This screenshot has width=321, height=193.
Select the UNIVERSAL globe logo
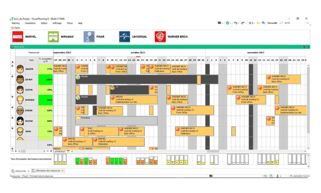pyautogui.click(x=124, y=37)
